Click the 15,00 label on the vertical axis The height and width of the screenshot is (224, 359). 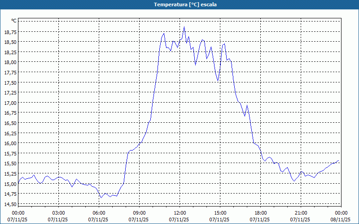(x=10, y=184)
